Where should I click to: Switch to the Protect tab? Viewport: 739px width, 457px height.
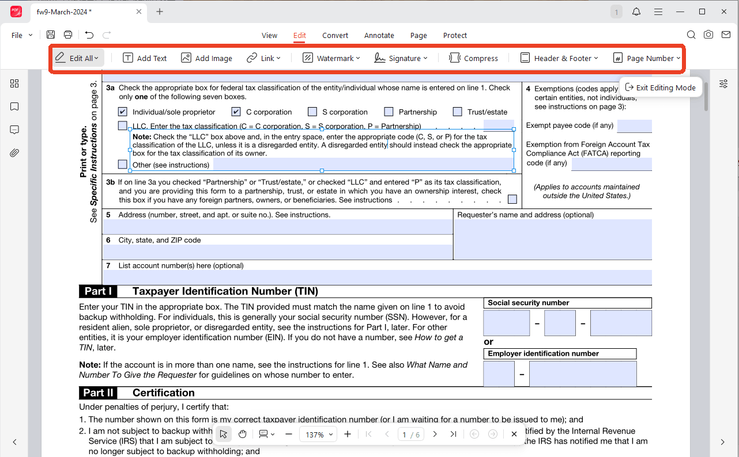click(x=455, y=35)
